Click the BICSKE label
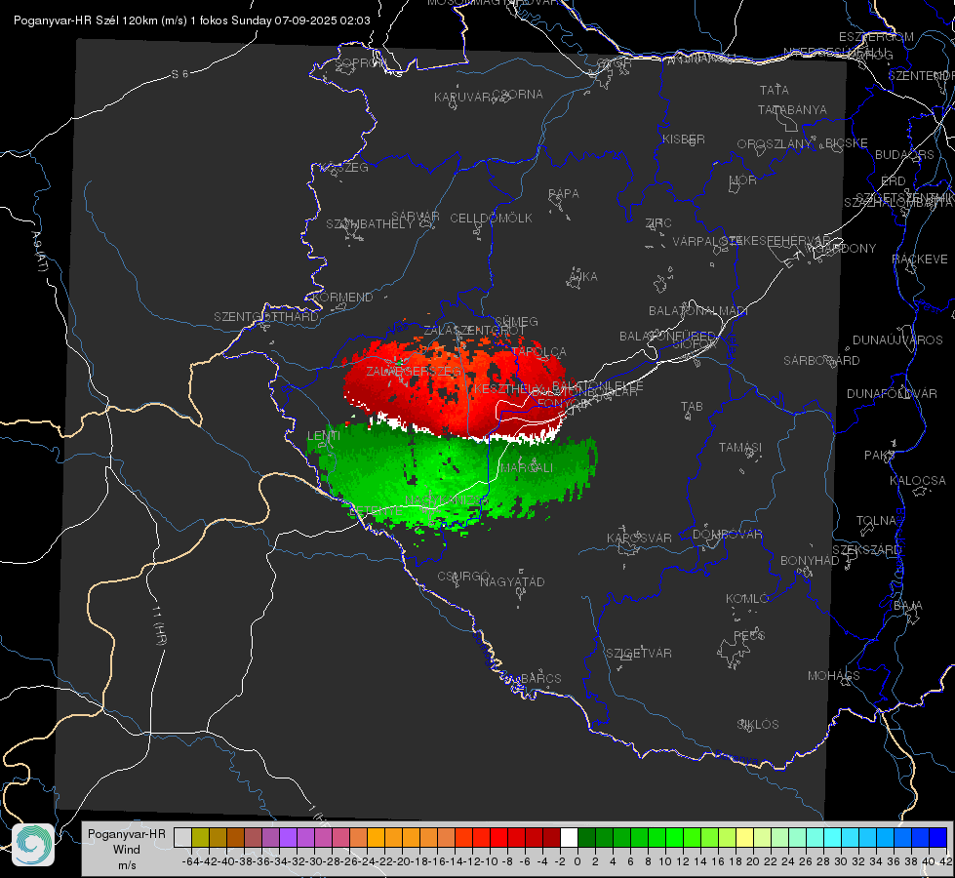The width and height of the screenshot is (955, 878). coord(847,143)
